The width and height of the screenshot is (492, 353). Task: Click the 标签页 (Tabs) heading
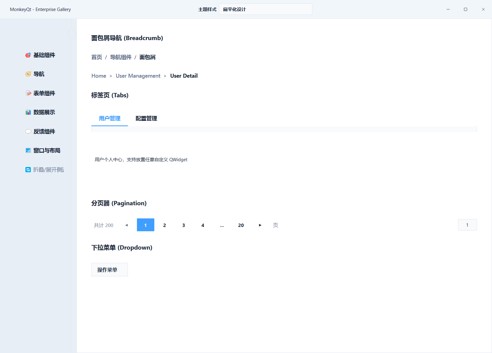pyautogui.click(x=110, y=95)
